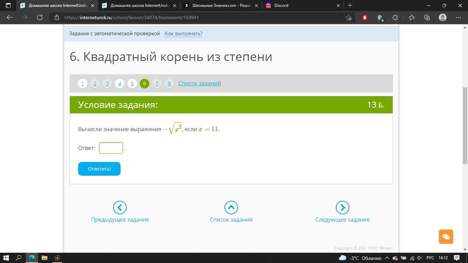The height and width of the screenshot is (263, 468).
Task: Open the orange chat support widget
Action: 446,237
